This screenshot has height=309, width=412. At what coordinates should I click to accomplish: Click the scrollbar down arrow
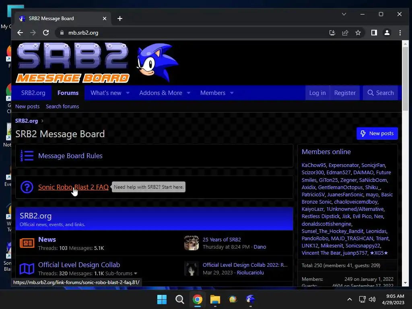click(405, 283)
